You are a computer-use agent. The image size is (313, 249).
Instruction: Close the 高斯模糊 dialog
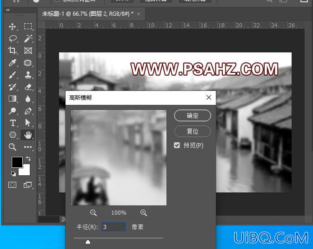click(209, 97)
